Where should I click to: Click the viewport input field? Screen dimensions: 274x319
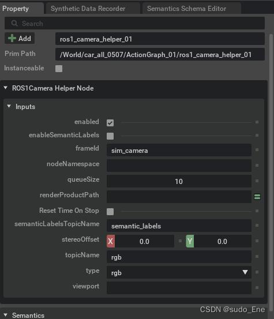coord(179,288)
